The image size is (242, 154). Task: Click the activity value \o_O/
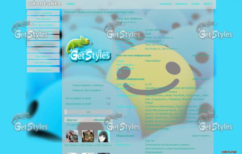click(x=148, y=84)
